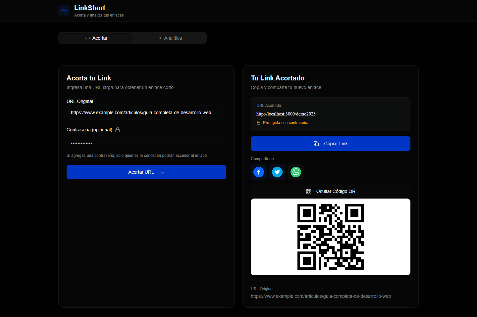Click the Protegida con contraseña label

point(286,123)
